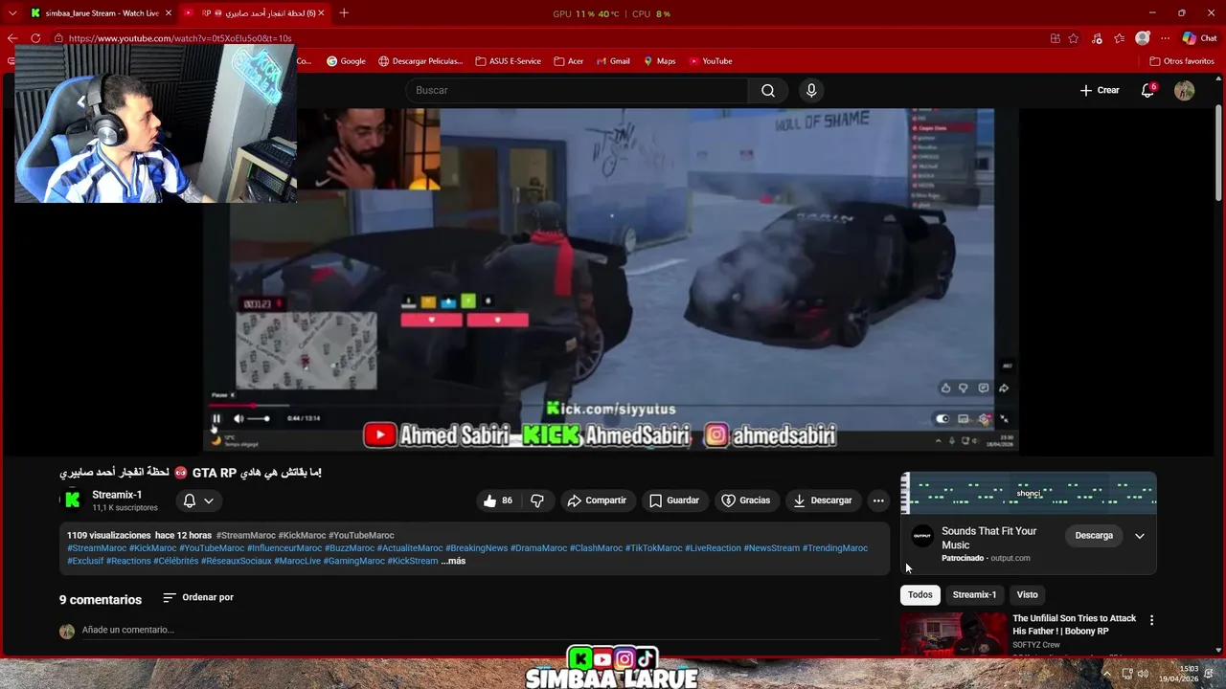Open the Ordenar por comment sorting menu
The width and height of the screenshot is (1226, 689).
pos(198,597)
